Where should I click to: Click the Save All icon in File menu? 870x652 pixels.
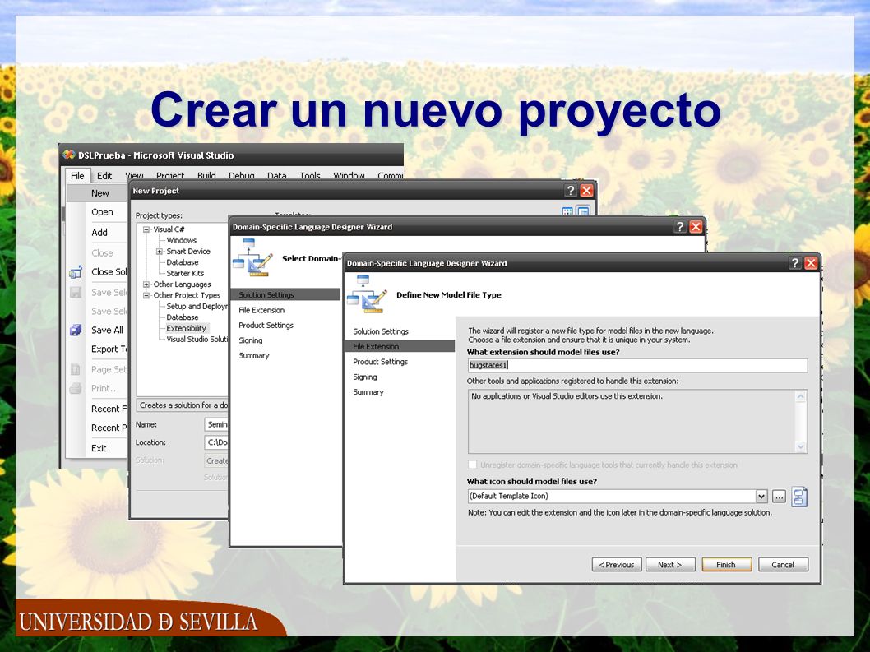point(76,331)
